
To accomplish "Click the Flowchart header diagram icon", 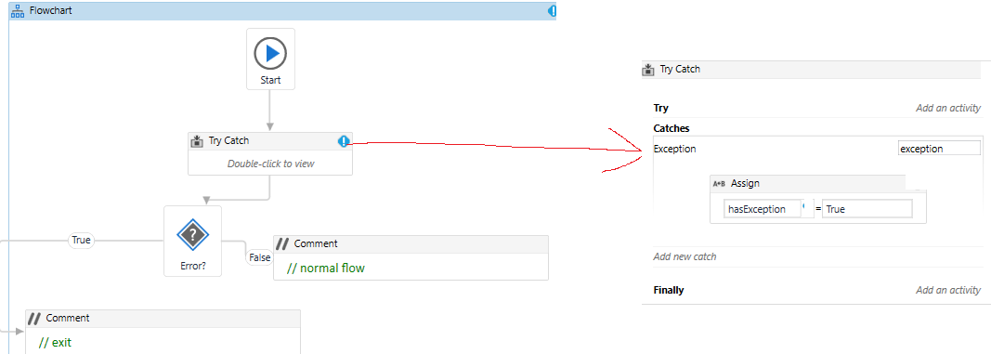I will [x=19, y=11].
